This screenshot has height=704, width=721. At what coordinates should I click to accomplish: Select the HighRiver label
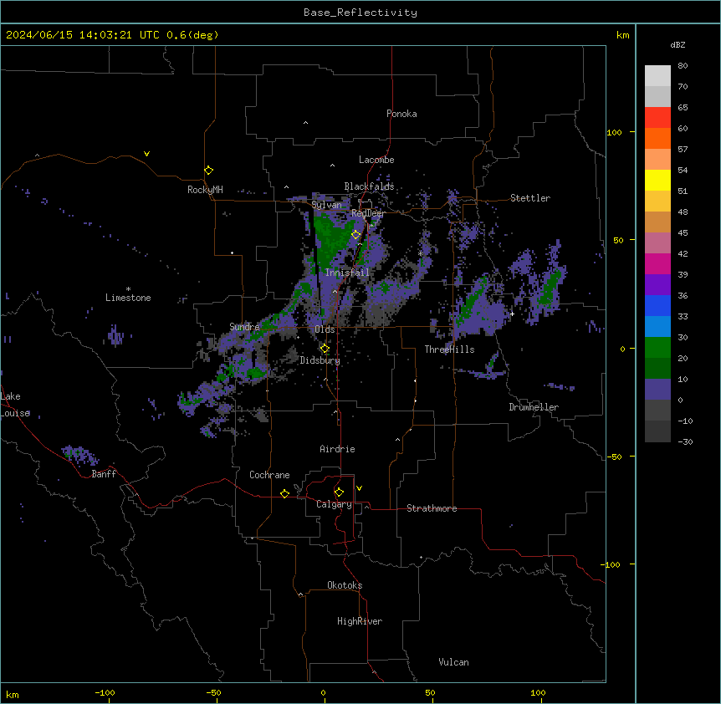pyautogui.click(x=360, y=621)
